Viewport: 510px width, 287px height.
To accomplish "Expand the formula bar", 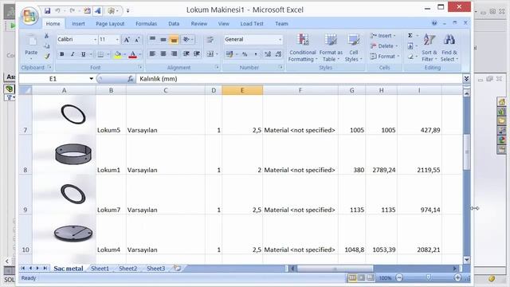I will click(466, 79).
